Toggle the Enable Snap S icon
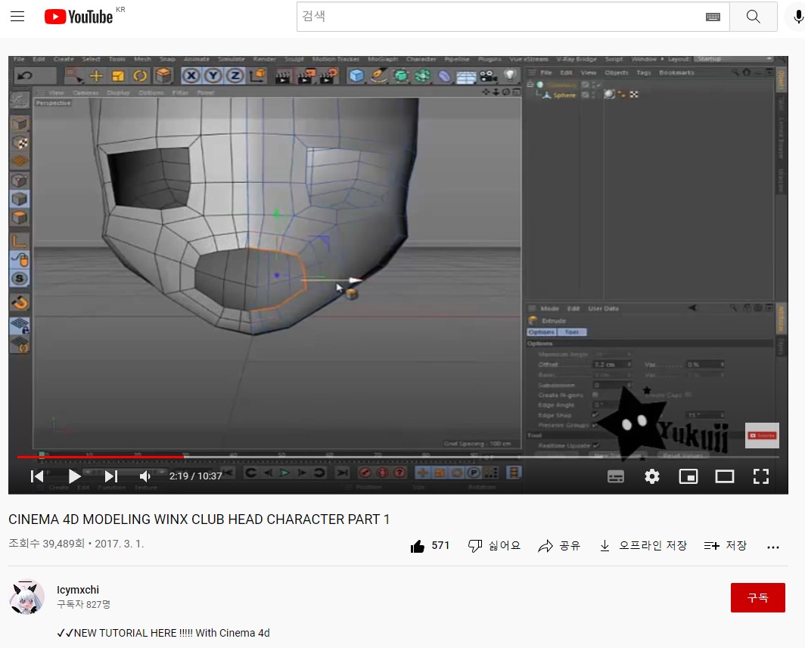This screenshot has width=805, height=648. [x=20, y=278]
